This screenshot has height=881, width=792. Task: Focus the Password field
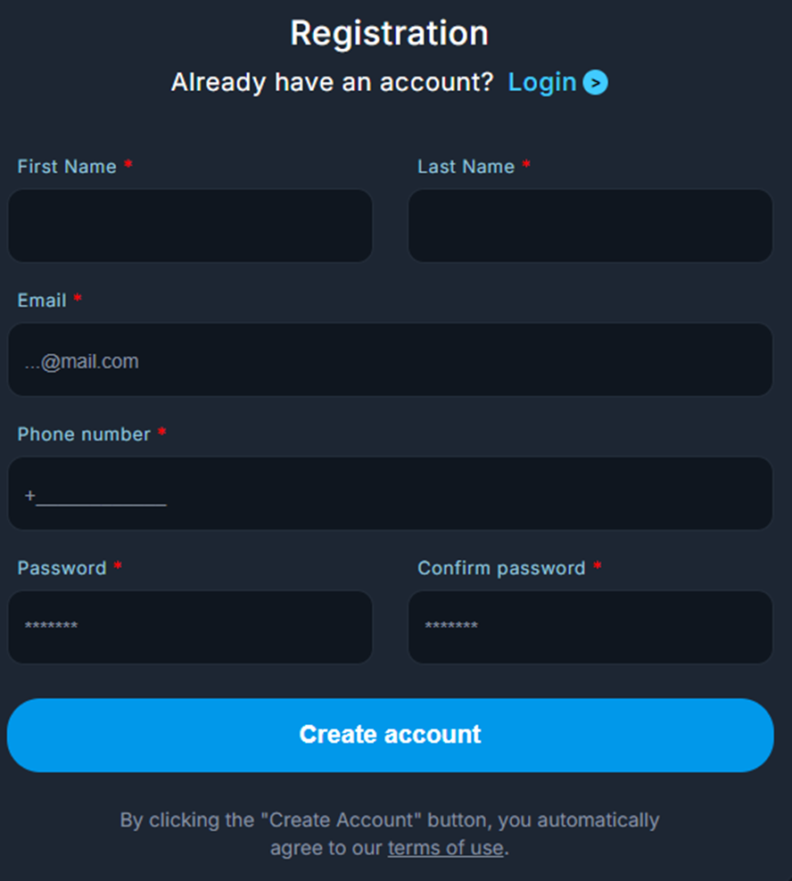coord(190,627)
